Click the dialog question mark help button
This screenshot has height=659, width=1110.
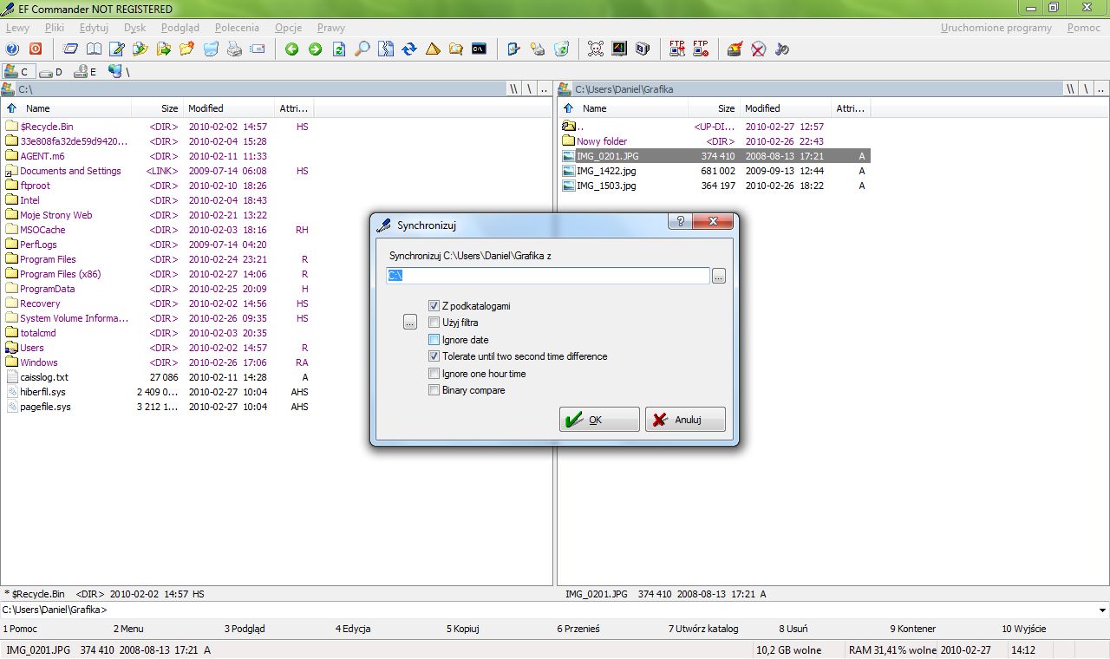coord(680,222)
